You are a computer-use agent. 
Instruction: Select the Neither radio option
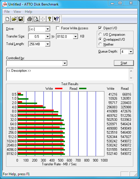click(x=100, y=44)
